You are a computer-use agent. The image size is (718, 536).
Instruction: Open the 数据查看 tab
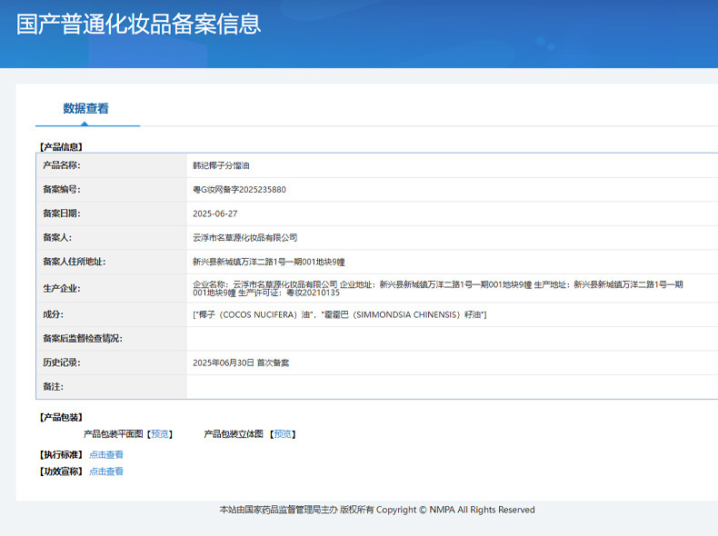86,109
